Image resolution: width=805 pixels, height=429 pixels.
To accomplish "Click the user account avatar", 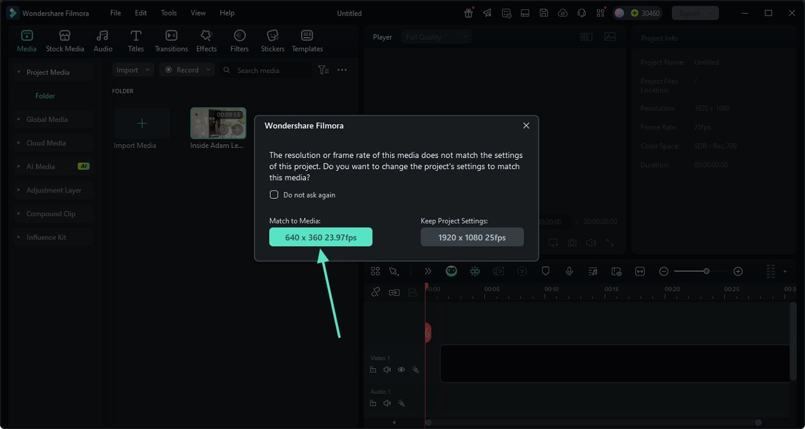I will 619,13.
